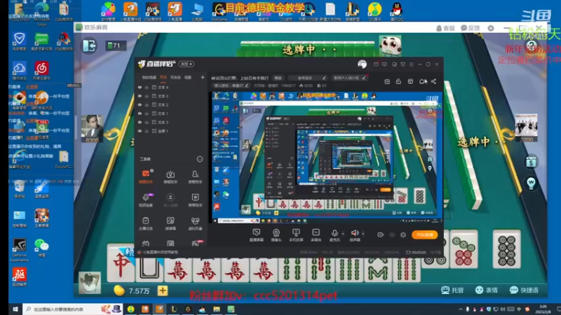Select the red 中 mahjong tile
The image size is (561, 315).
121,264
